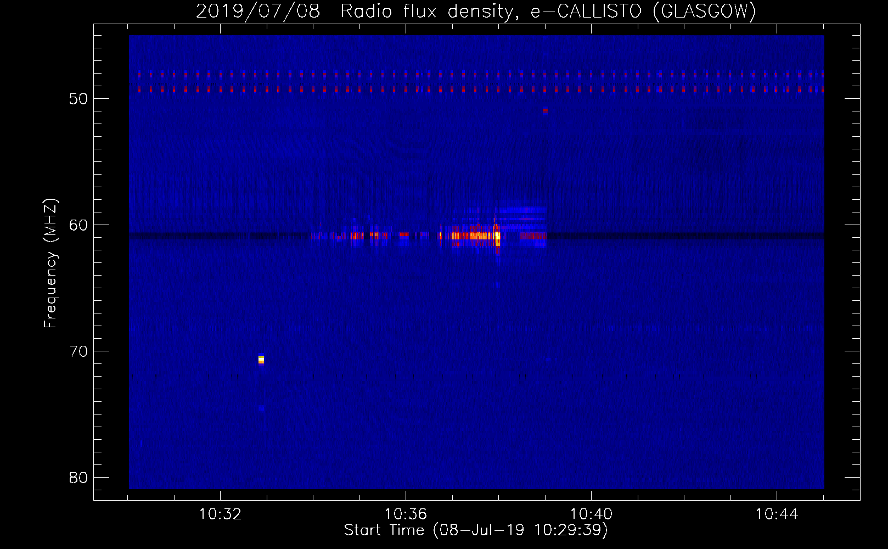Screen dimensions: 888x549
Task: Click the 'Frequency (MHZ)' axis label
Action: pyautogui.click(x=50, y=263)
